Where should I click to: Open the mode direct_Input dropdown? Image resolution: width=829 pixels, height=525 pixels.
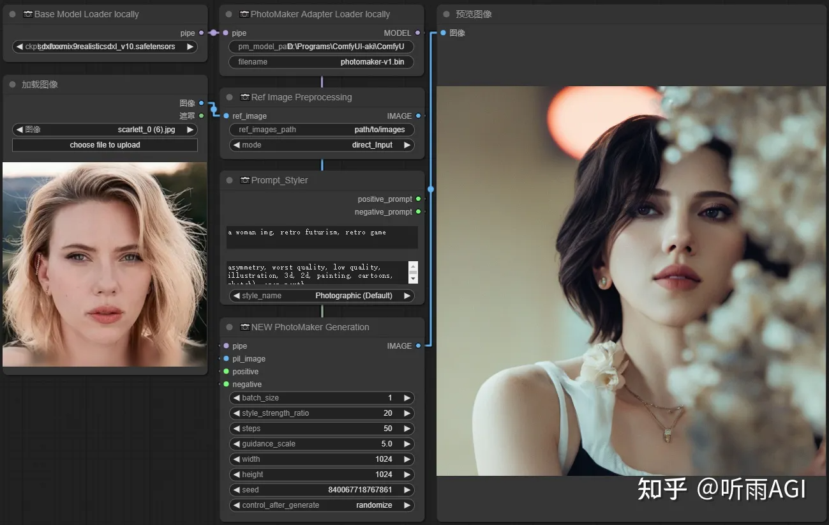click(322, 145)
